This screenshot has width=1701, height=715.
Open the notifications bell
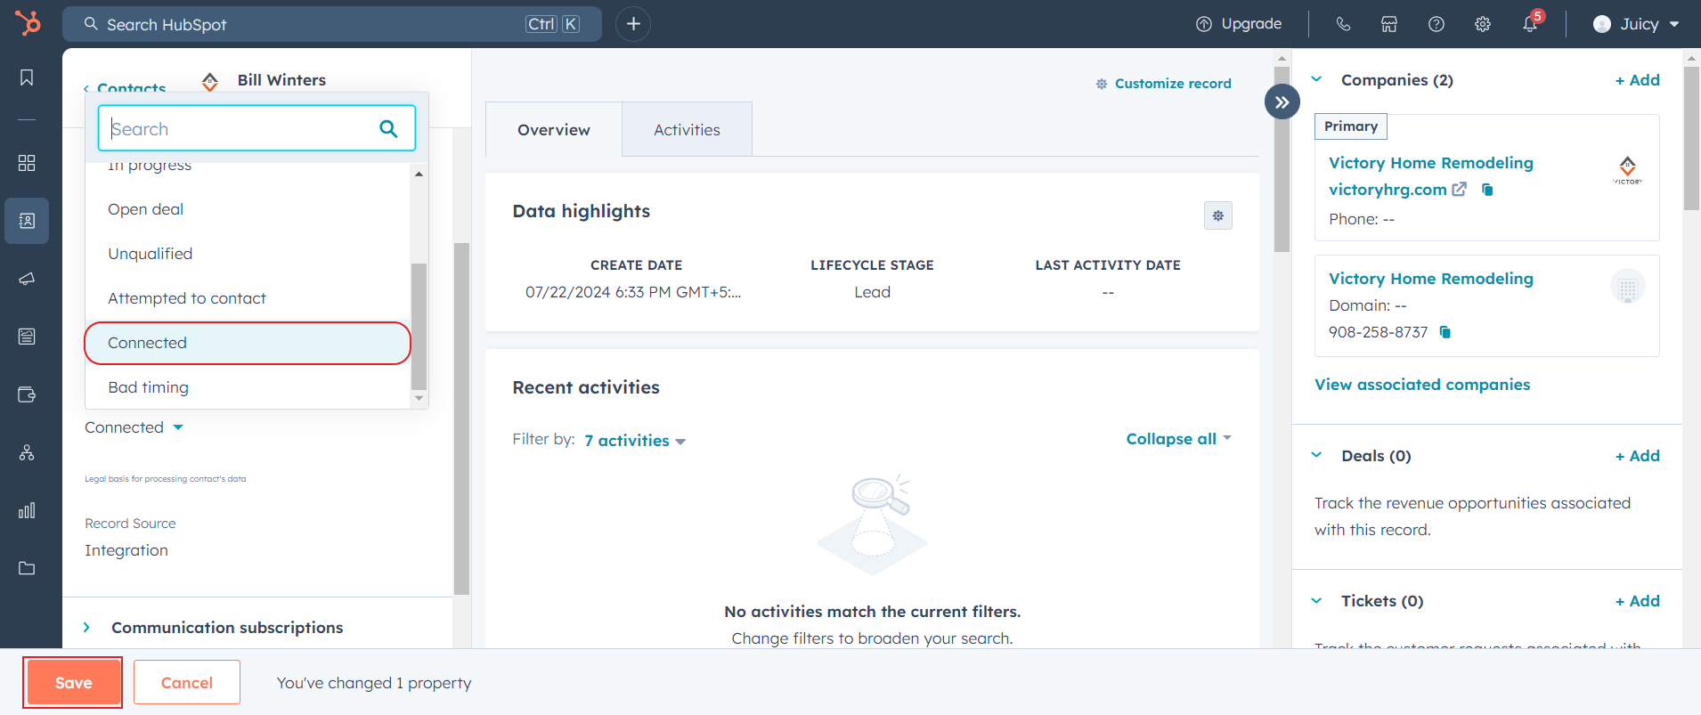point(1530,24)
